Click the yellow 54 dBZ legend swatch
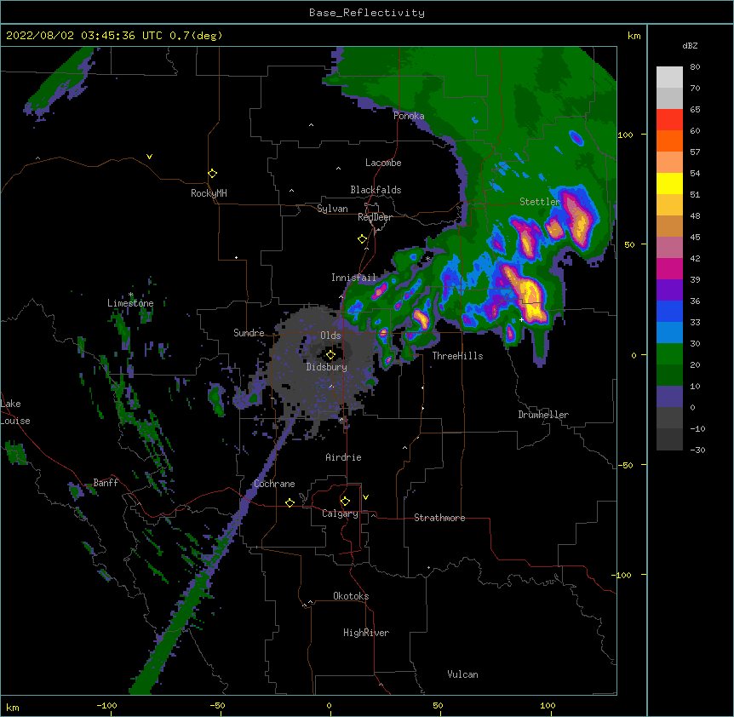The image size is (734, 717). tap(669, 183)
